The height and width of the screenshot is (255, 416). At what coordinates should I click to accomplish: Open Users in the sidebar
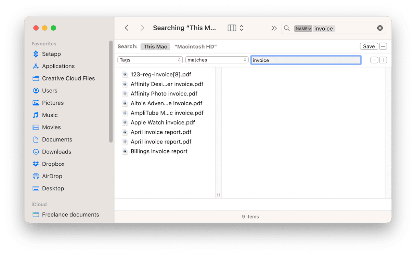pyautogui.click(x=50, y=91)
